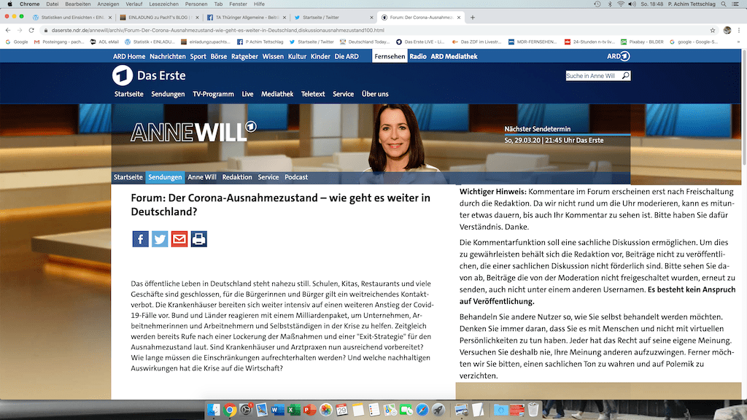Screen dimensions: 747x420
Task: Open the Podcast link in Anne Will navigation
Action: pyautogui.click(x=296, y=177)
